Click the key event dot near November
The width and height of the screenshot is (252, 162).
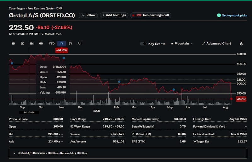pos(64,58)
